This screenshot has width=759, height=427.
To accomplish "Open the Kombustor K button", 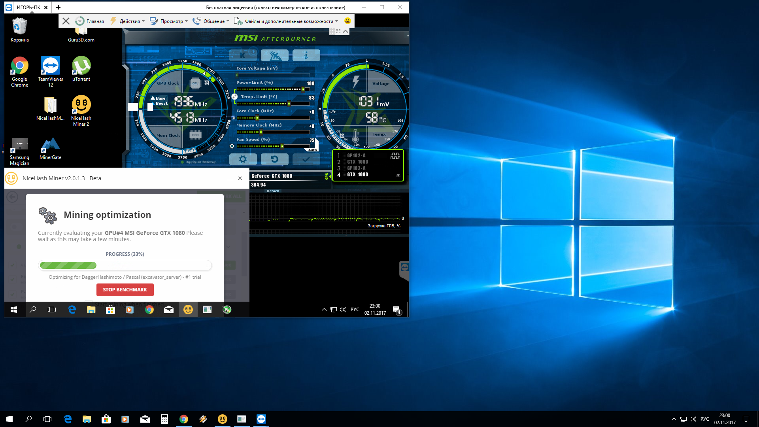I will pos(243,55).
